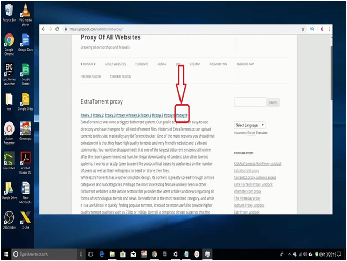347x261 pixels.
Task: Open File Explorer from taskbar
Action: tap(112, 254)
